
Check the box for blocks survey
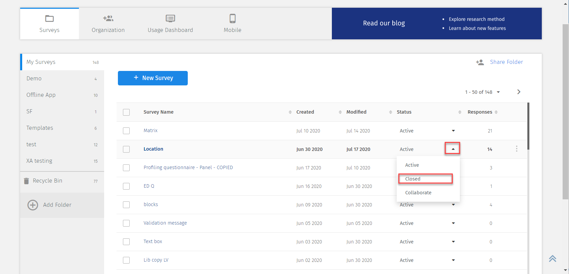(126, 205)
